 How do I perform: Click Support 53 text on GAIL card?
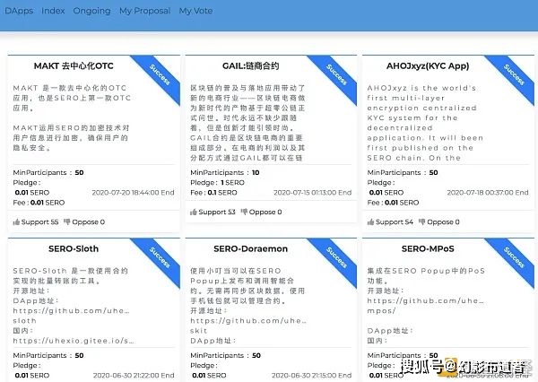pos(217,213)
